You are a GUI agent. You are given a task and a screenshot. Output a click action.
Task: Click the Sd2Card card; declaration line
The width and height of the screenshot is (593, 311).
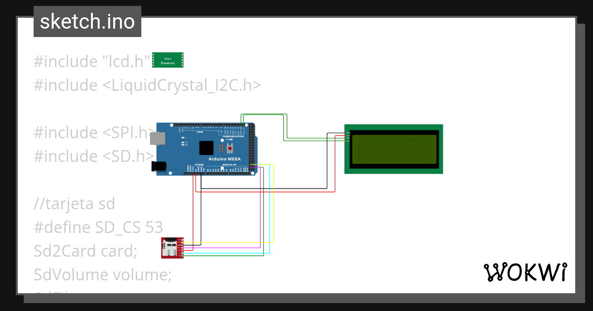85,251
